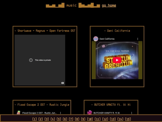Open Flood Escape 2 OST channel avatar
Image resolution: width=162 pixels, height=122 pixels.
coord(19,113)
